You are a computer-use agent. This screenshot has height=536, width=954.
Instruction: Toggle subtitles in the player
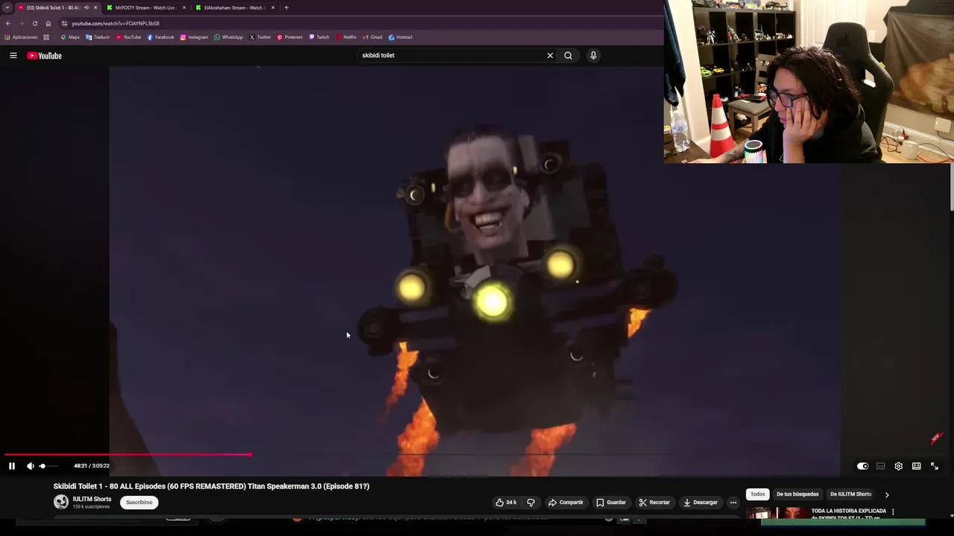(x=880, y=466)
